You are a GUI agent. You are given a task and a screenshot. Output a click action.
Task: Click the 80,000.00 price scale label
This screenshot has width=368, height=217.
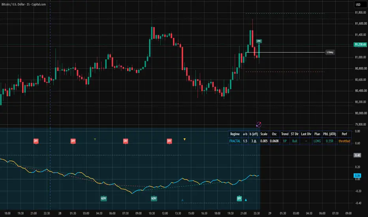(360, 113)
